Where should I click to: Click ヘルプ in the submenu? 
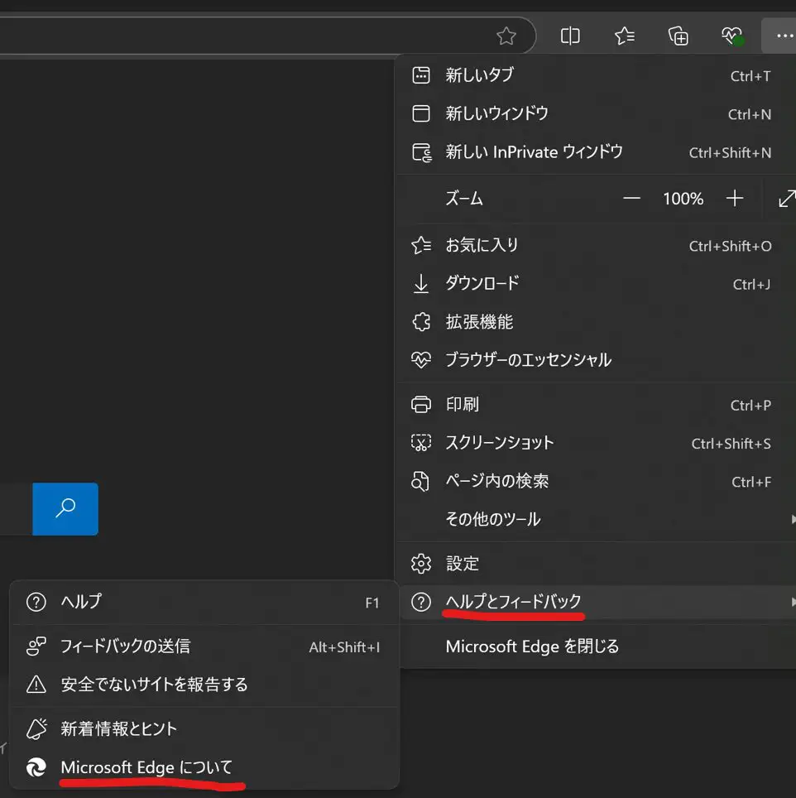tap(204, 602)
